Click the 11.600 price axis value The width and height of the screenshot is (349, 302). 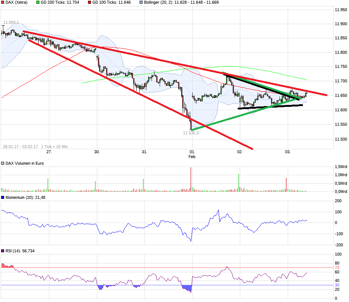click(341, 110)
